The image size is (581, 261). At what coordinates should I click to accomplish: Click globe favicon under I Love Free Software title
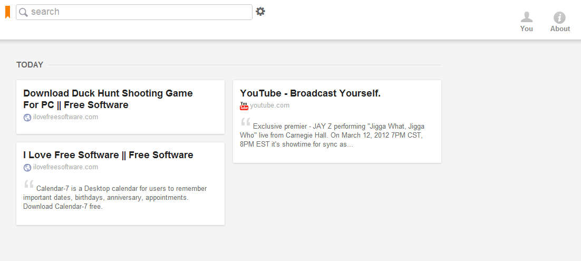pyautogui.click(x=27, y=168)
